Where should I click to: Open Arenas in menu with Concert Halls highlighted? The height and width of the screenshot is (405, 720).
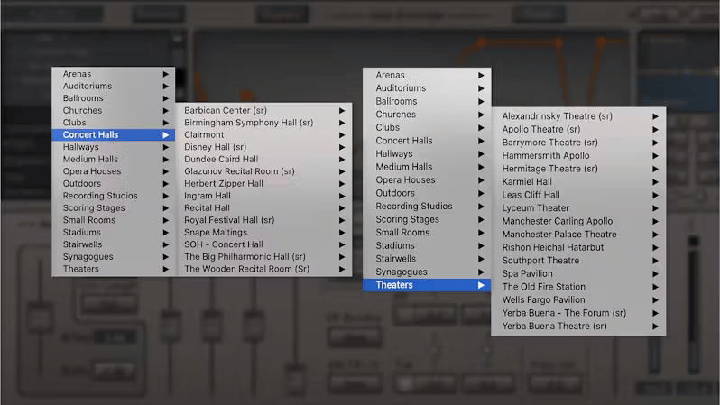tap(114, 74)
